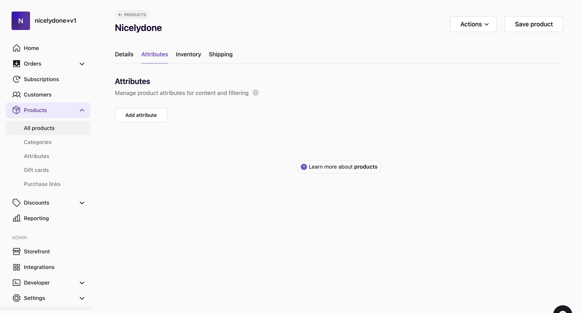Go back via the Products breadcrumb
Screen dimensions: 582x313
pyautogui.click(x=132, y=15)
